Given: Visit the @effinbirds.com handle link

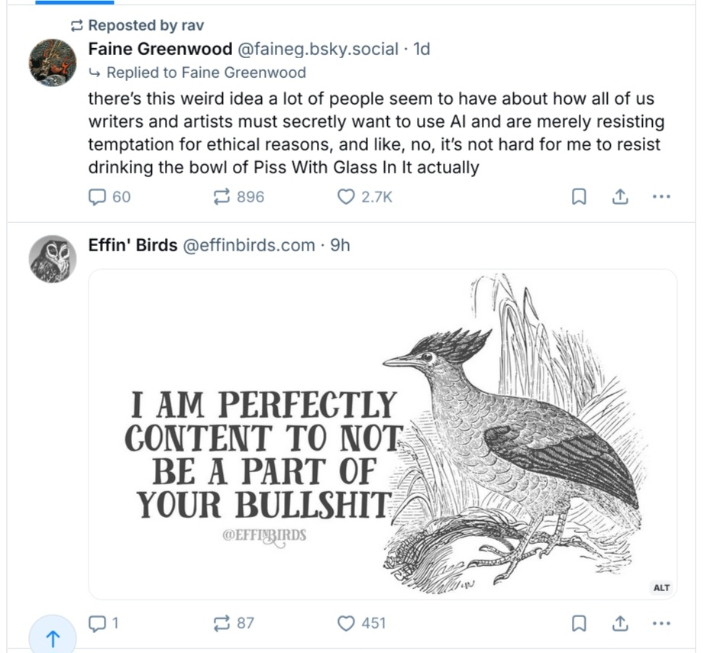Looking at the screenshot, I should coord(248,245).
